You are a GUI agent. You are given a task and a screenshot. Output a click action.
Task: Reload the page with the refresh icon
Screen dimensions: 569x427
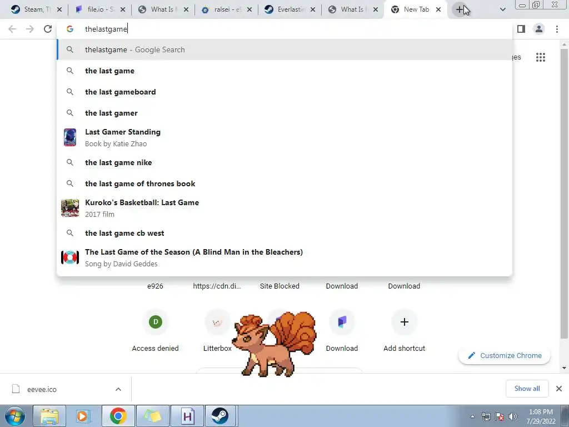tap(48, 29)
